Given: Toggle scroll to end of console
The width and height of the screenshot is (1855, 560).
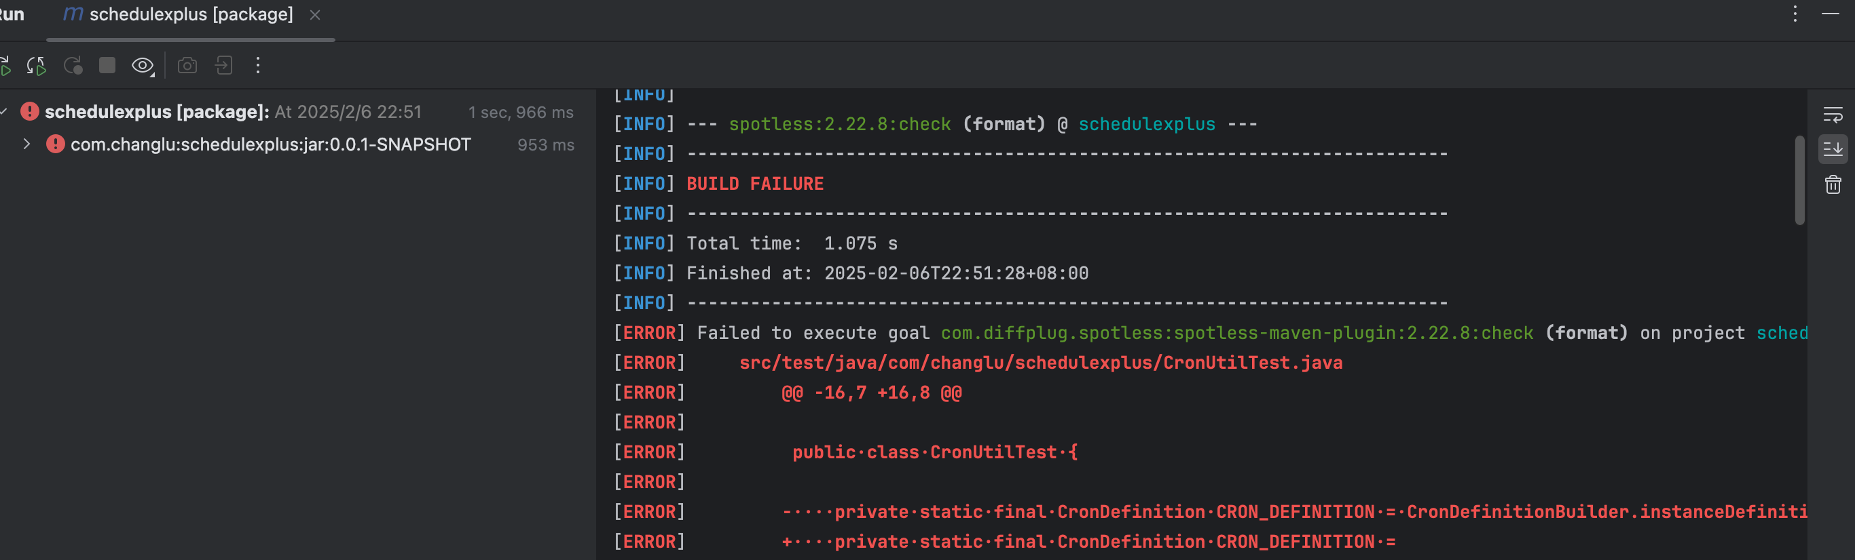Looking at the screenshot, I should 1833,150.
